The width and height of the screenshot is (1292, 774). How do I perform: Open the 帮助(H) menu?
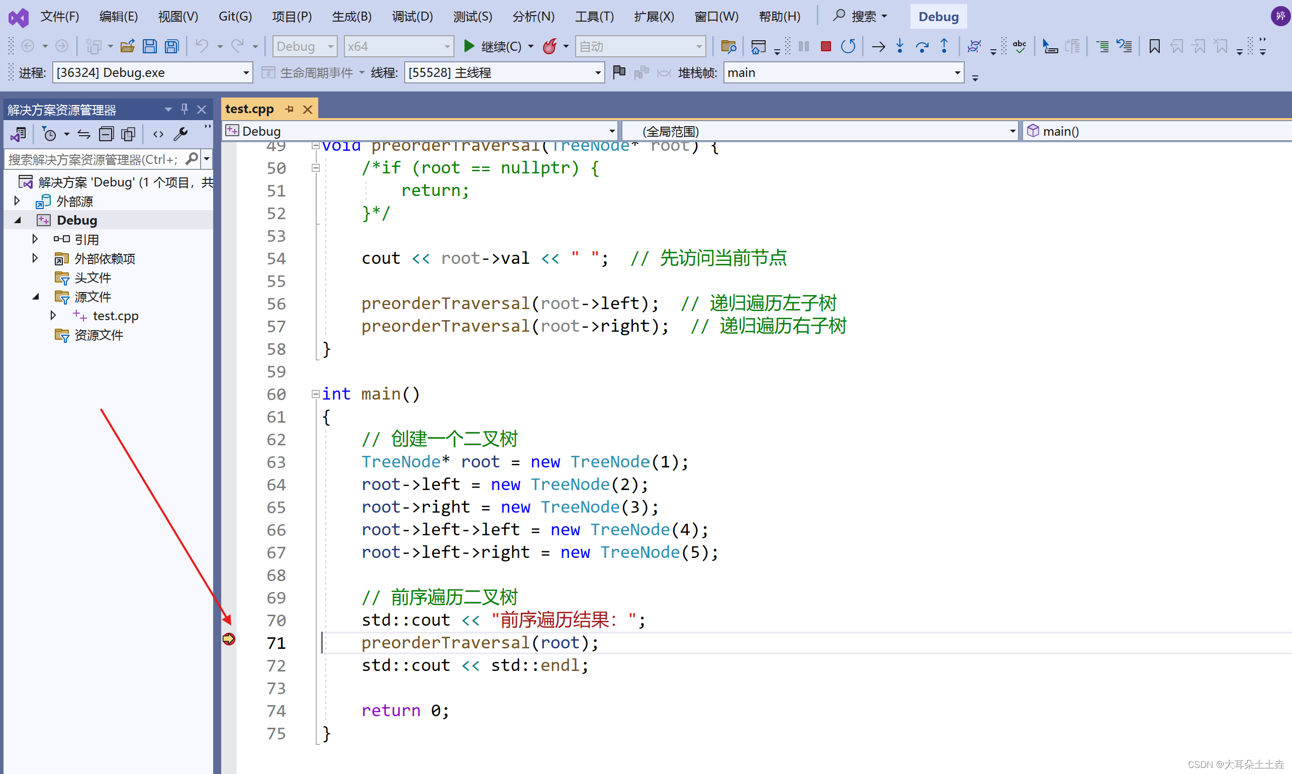click(x=779, y=17)
